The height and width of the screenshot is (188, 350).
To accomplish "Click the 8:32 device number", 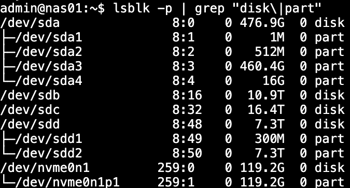I will click(187, 110).
